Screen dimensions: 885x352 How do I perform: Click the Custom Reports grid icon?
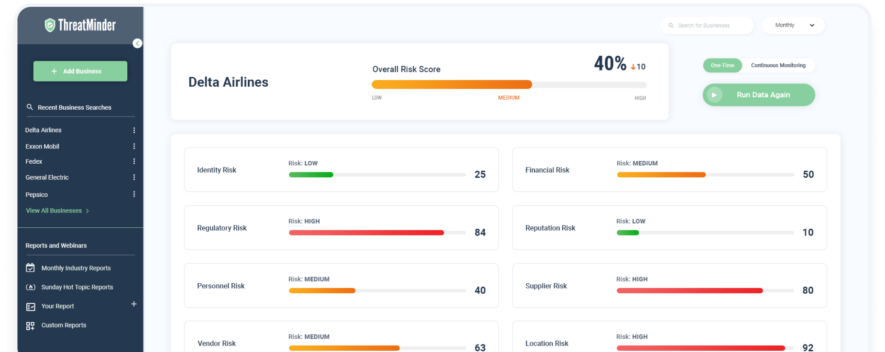[30, 326]
